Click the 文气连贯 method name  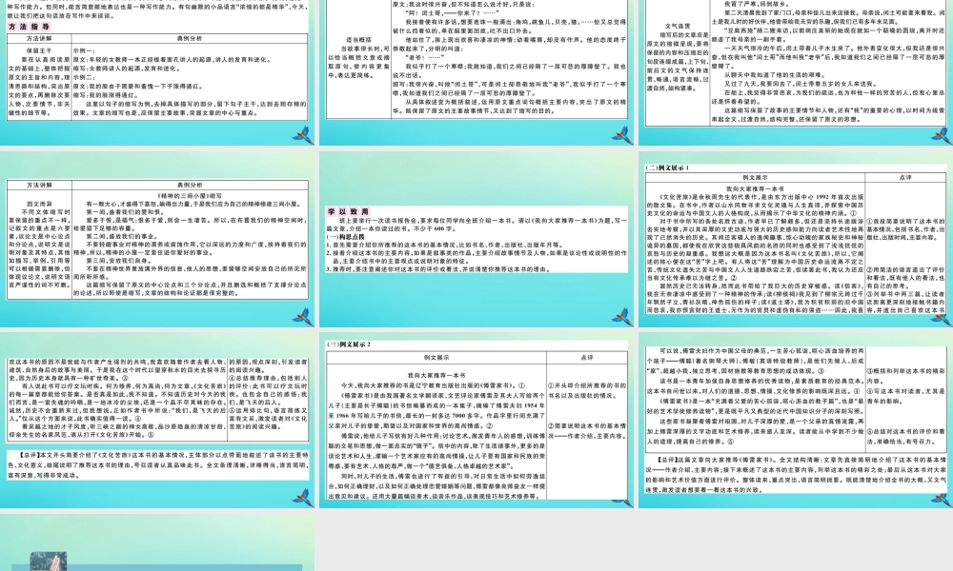point(677,26)
